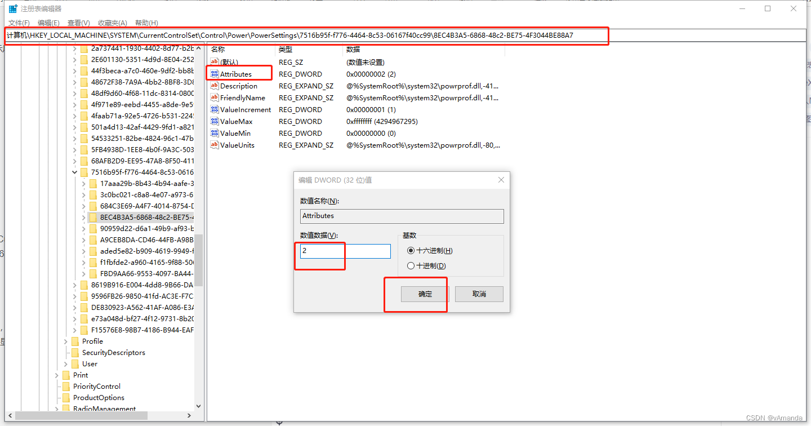Expand the 17aaa29b-8b43-4b94 subkey
This screenshot has height=426, width=811.
pos(84,183)
